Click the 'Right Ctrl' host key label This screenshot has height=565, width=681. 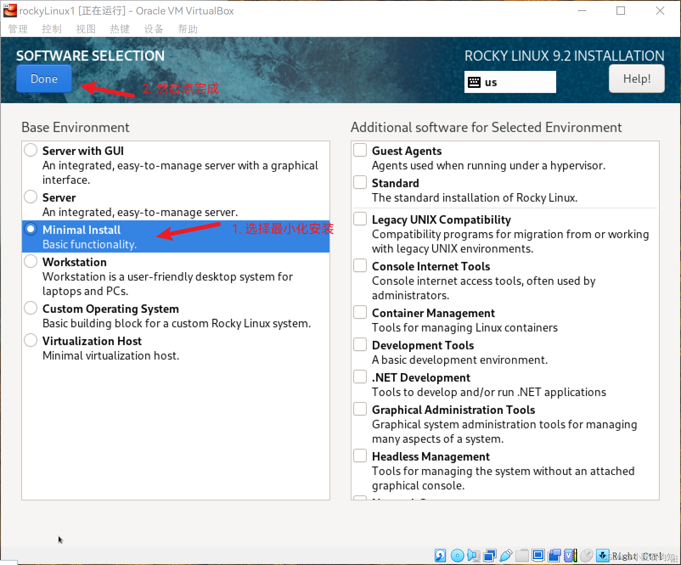637,556
